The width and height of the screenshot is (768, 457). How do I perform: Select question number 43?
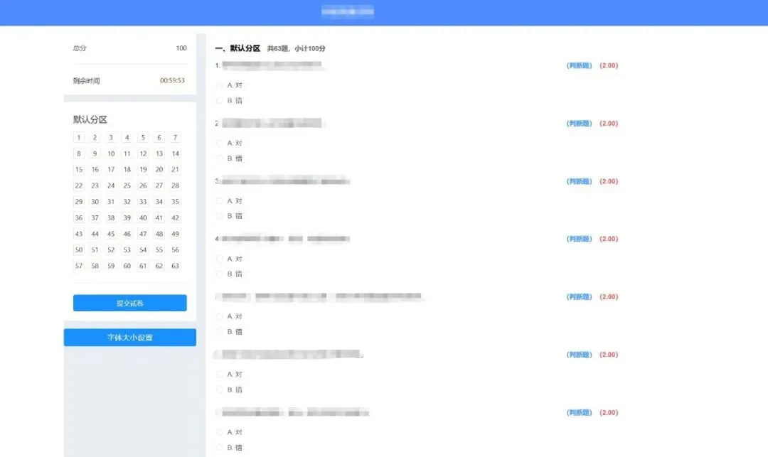pyautogui.click(x=78, y=234)
